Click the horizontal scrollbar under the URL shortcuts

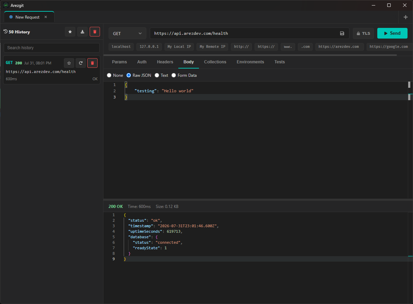pos(250,55)
